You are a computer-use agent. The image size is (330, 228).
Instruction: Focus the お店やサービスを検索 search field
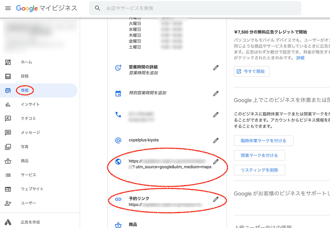pyautogui.click(x=195, y=8)
